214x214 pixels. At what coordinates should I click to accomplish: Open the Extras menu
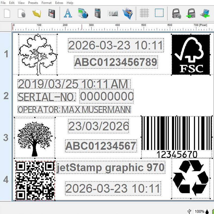pos(59,3)
